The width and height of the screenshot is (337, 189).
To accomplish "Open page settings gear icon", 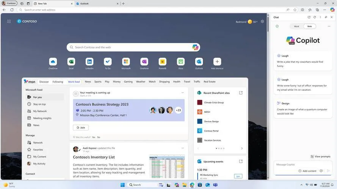I will (x=262, y=22).
